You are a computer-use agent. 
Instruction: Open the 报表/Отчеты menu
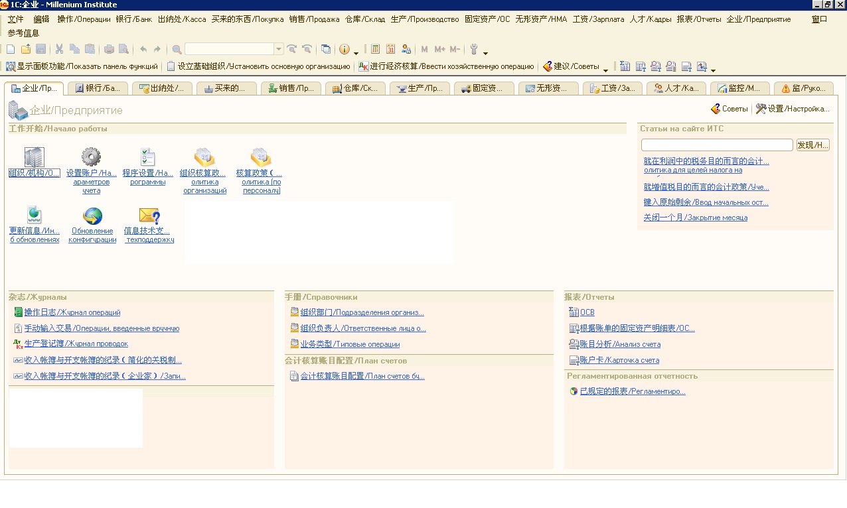coord(699,19)
